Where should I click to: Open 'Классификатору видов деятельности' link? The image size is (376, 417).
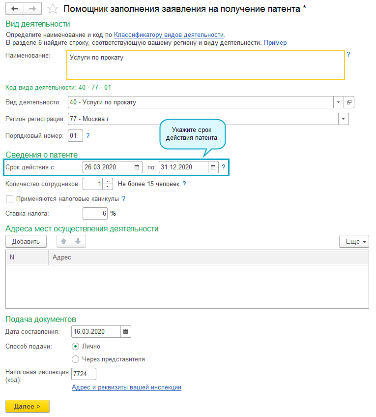(169, 35)
